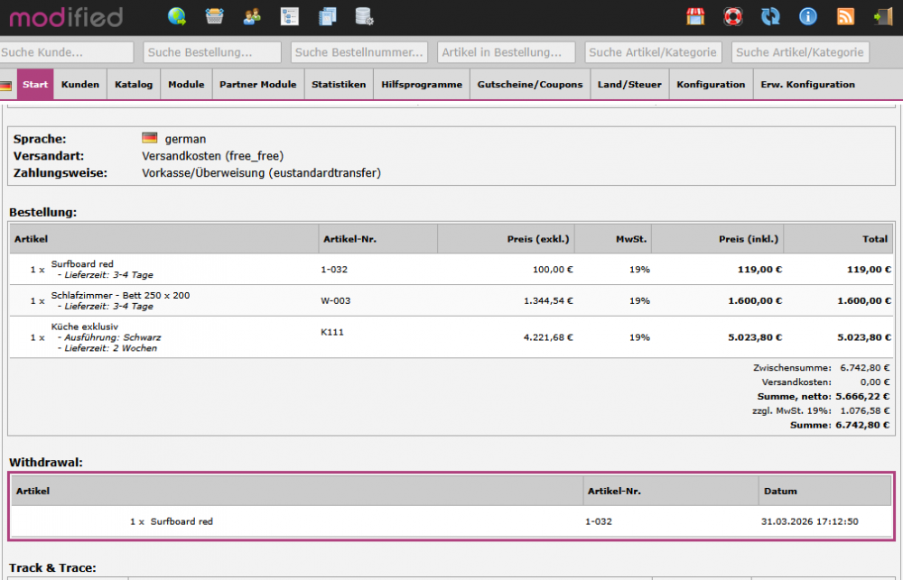Click the Suche Bestellnummer input field
This screenshot has height=580, width=903.
tap(359, 52)
